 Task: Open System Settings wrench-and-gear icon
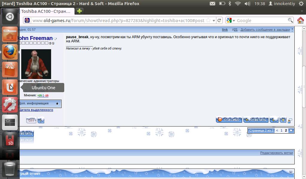point(10,105)
